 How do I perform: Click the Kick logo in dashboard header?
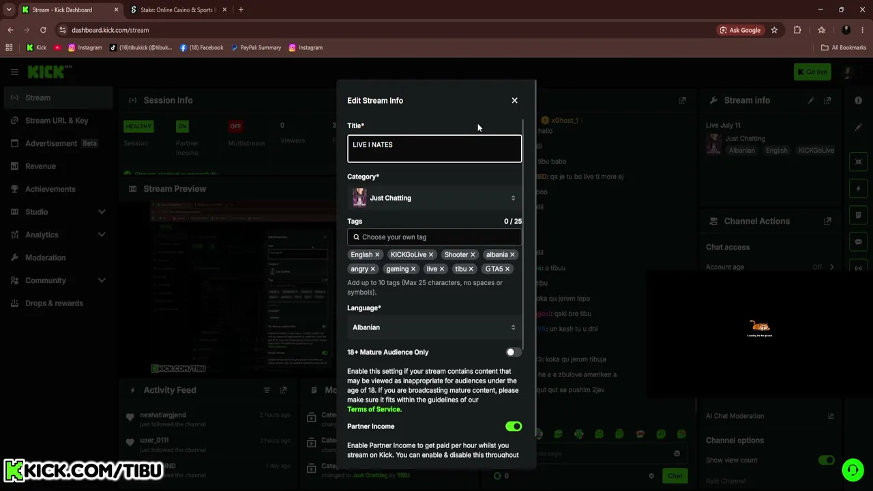point(50,72)
